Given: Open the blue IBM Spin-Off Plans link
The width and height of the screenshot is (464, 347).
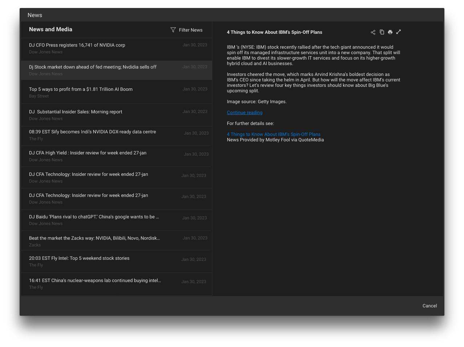Looking at the screenshot, I should pos(273,134).
